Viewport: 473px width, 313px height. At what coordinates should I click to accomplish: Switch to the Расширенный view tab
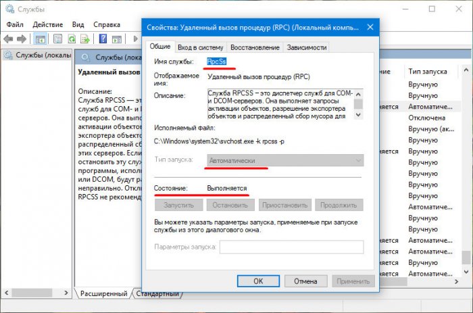104,293
